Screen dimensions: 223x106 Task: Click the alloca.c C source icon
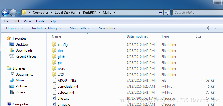pyautogui.click(x=54, y=98)
